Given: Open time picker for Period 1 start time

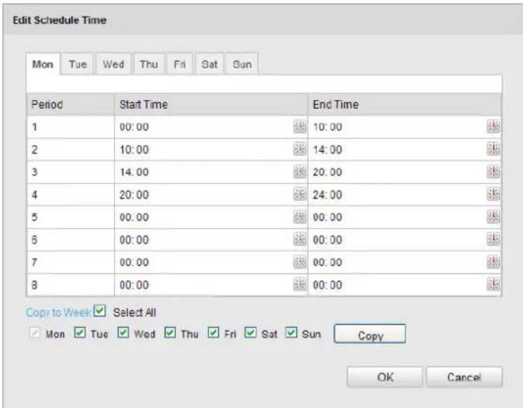Looking at the screenshot, I should [x=300, y=127].
